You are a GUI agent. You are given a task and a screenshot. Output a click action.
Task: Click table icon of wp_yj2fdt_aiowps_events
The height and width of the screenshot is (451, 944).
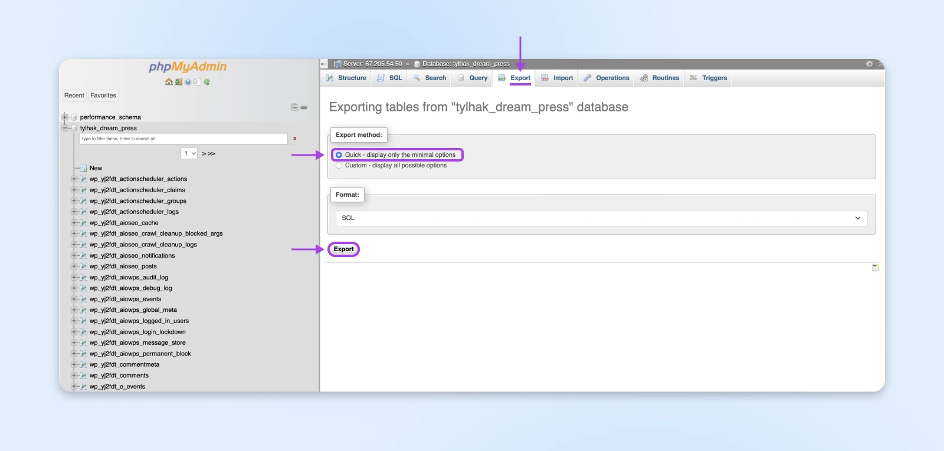click(x=84, y=299)
